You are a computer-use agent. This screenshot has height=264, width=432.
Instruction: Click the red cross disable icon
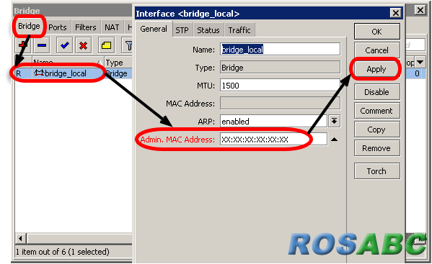(83, 45)
